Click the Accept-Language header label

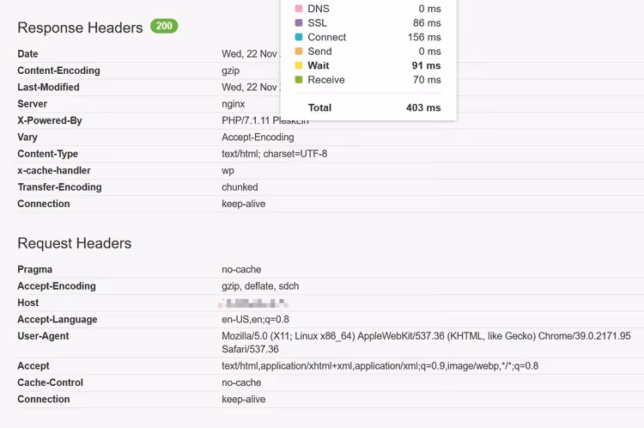57,320
